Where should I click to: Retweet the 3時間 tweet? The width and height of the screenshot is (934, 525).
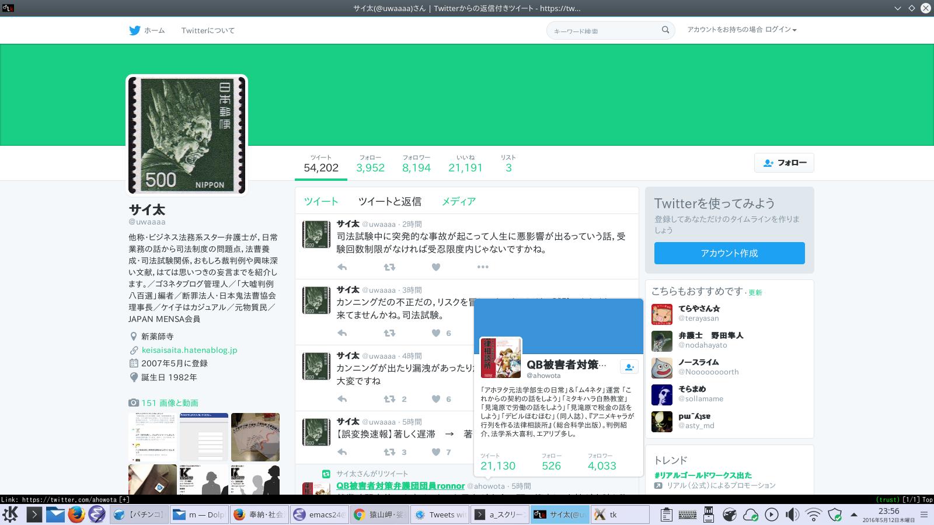(x=389, y=333)
